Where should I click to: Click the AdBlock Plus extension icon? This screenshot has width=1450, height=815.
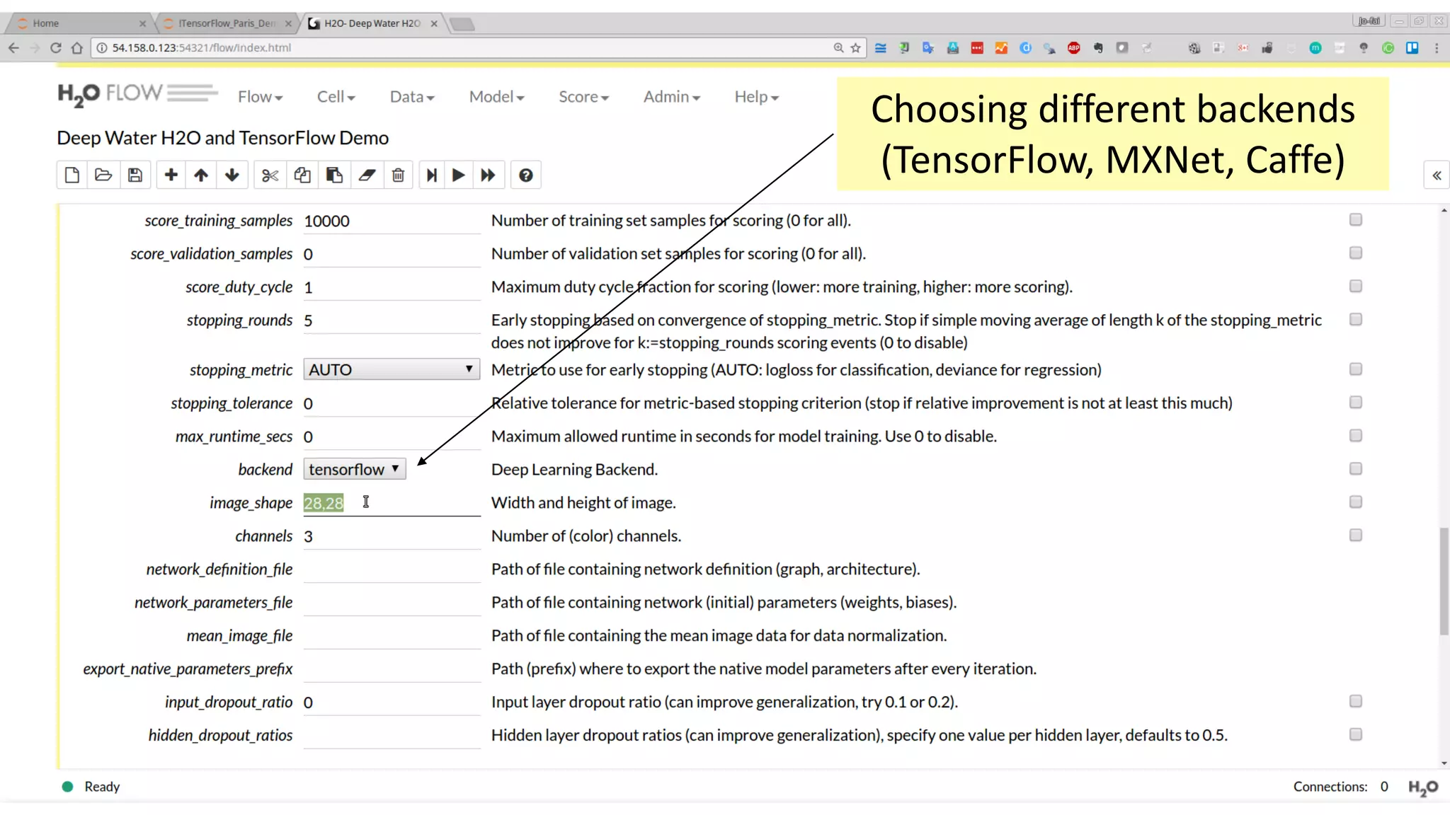coord(1073,48)
